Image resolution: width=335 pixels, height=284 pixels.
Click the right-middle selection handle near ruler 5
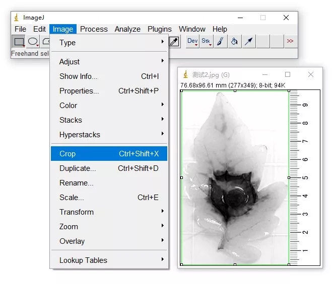pyautogui.click(x=289, y=177)
